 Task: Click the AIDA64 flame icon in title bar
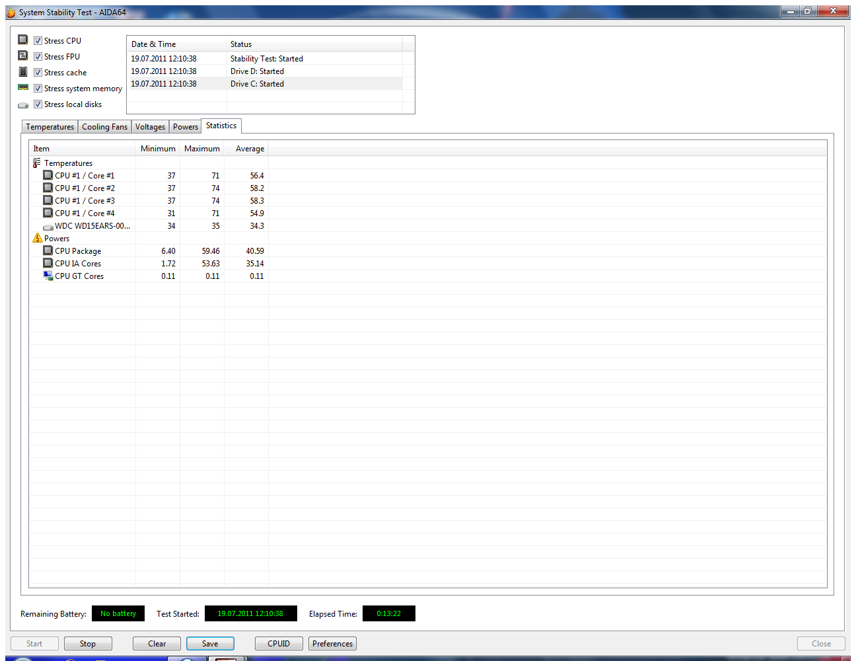11,13
